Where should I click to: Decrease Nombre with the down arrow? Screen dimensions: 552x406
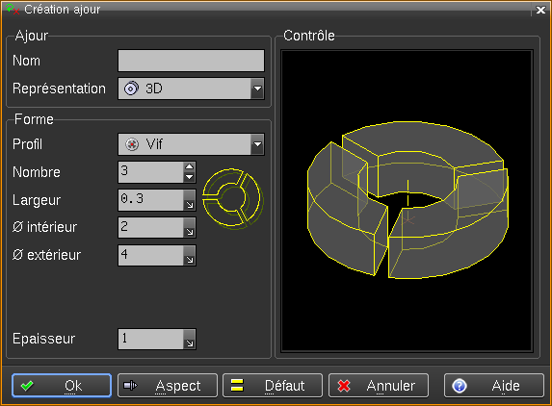click(190, 177)
